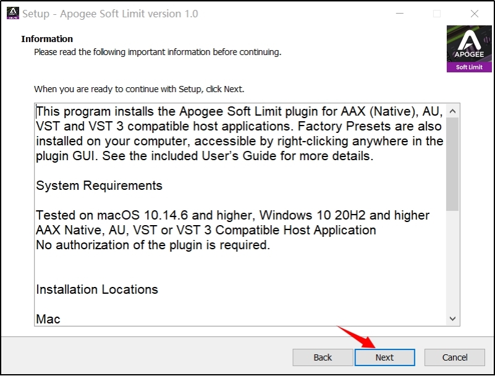This screenshot has width=495, height=376.
Task: Click the word Mac in the info box
Action: tap(48, 319)
